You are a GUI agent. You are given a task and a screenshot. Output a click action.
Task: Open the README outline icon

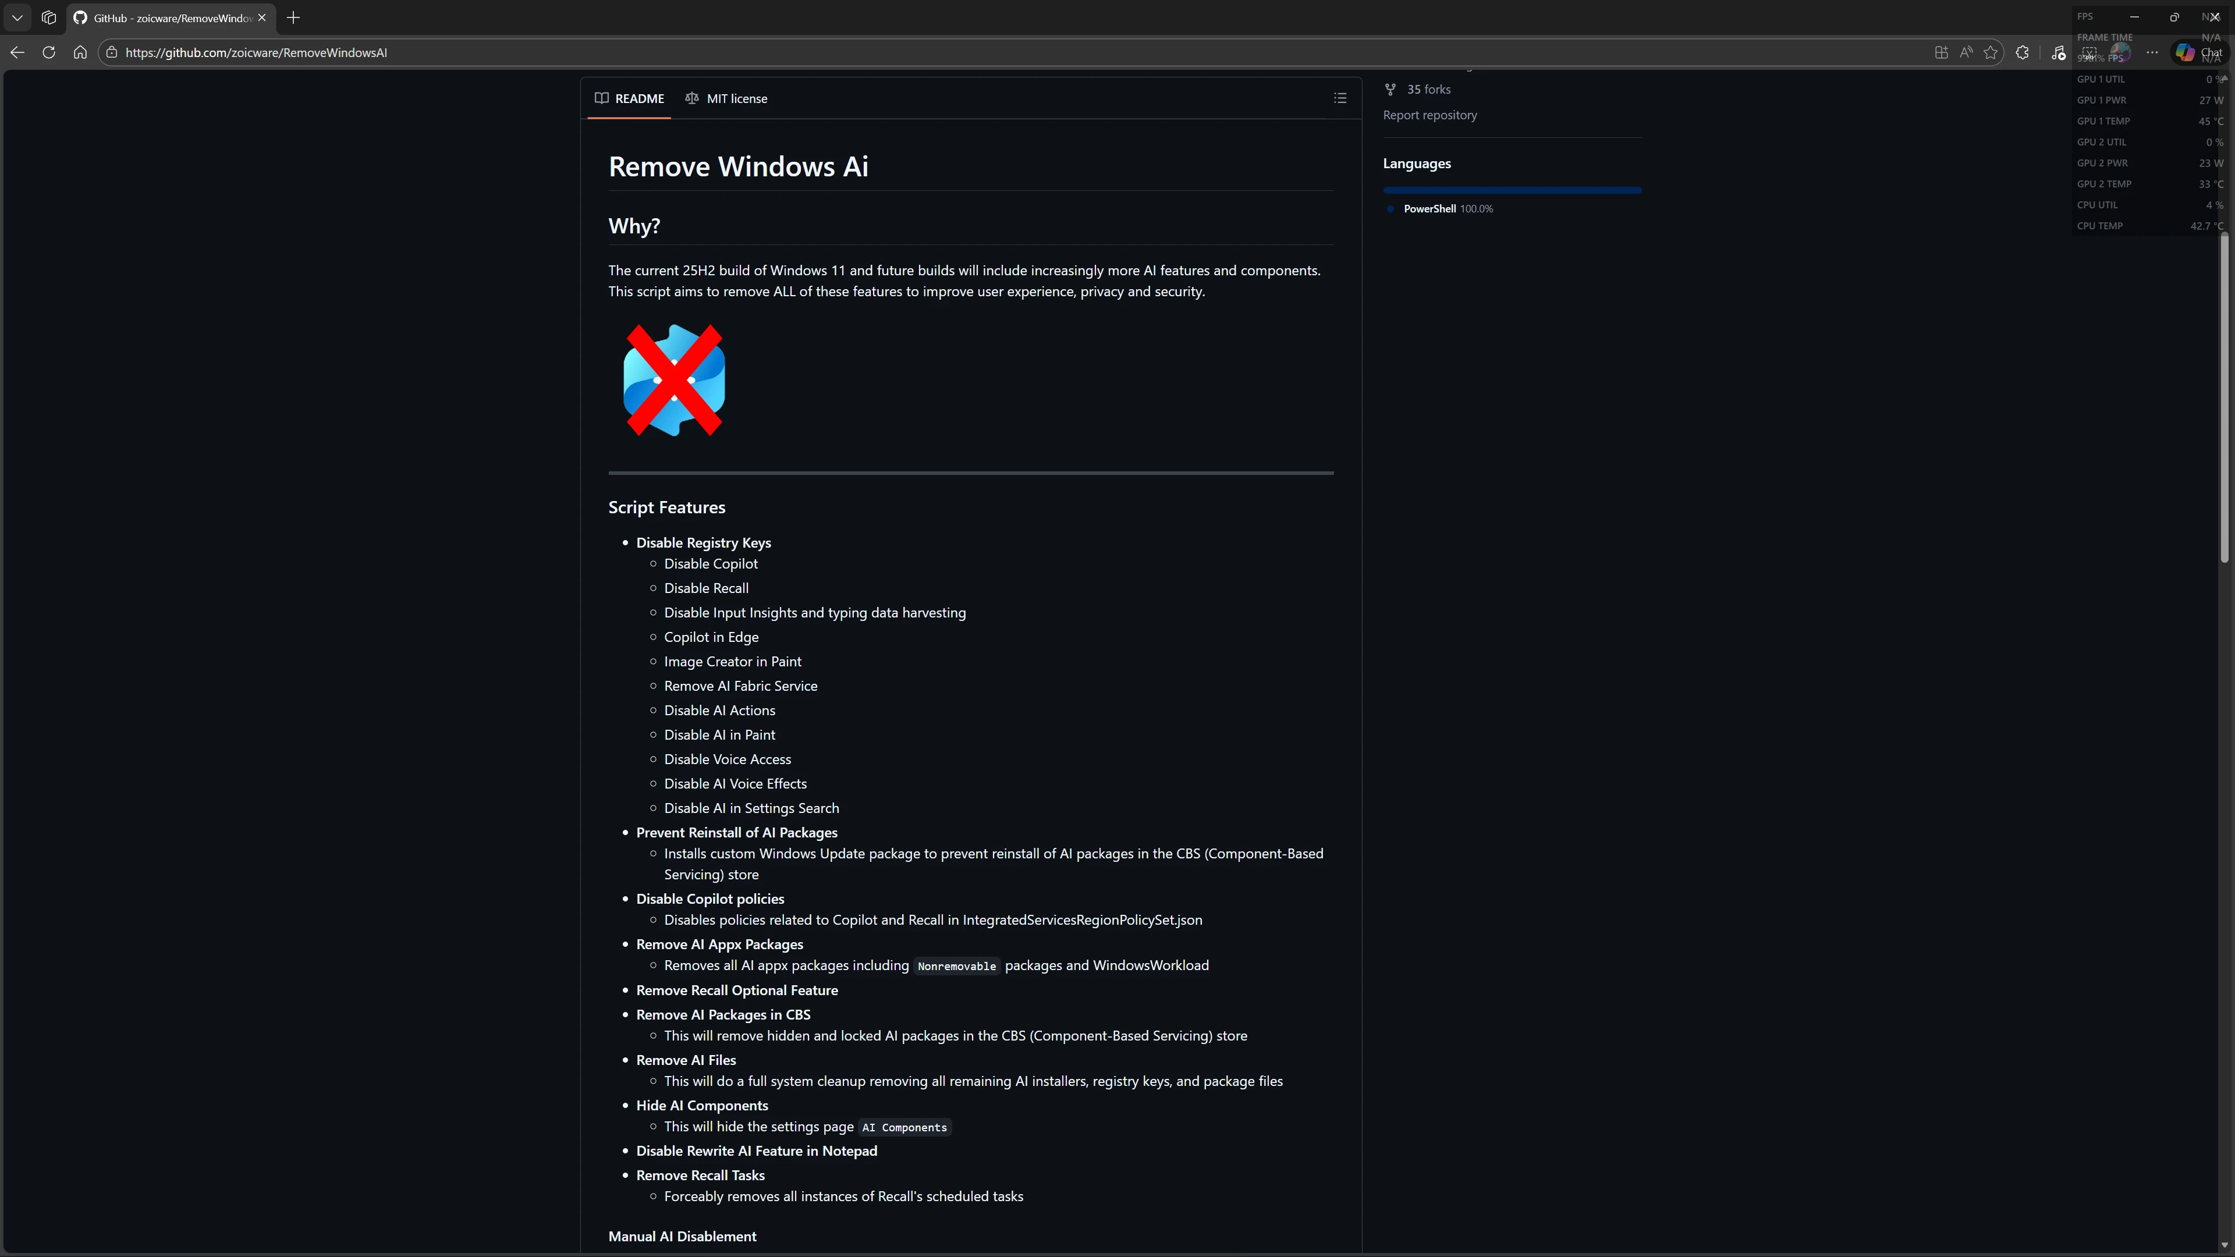click(x=1340, y=98)
